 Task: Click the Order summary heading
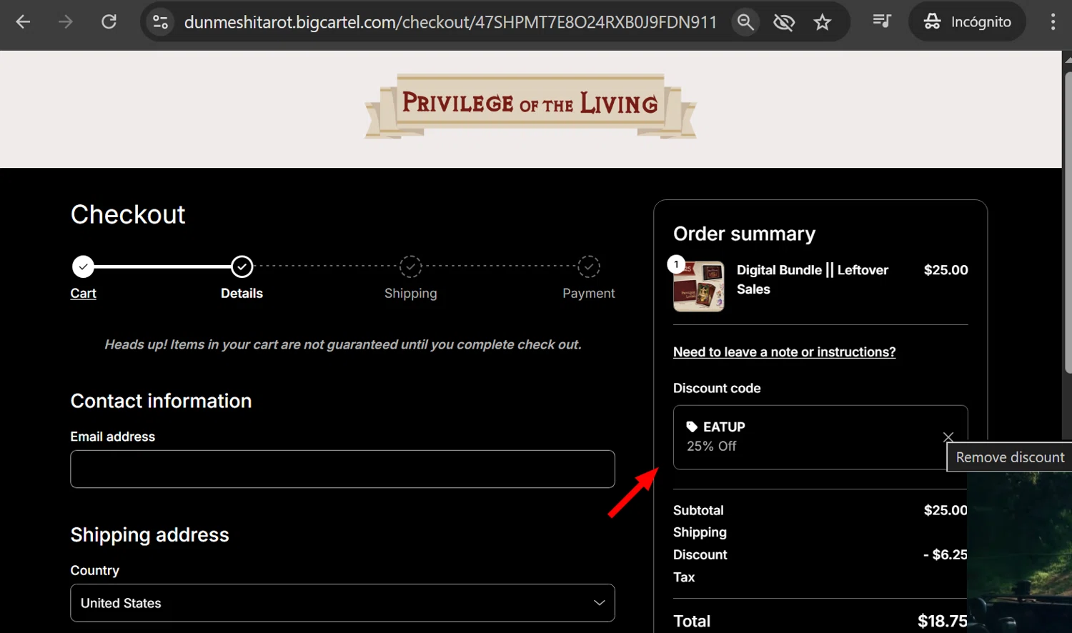click(744, 234)
